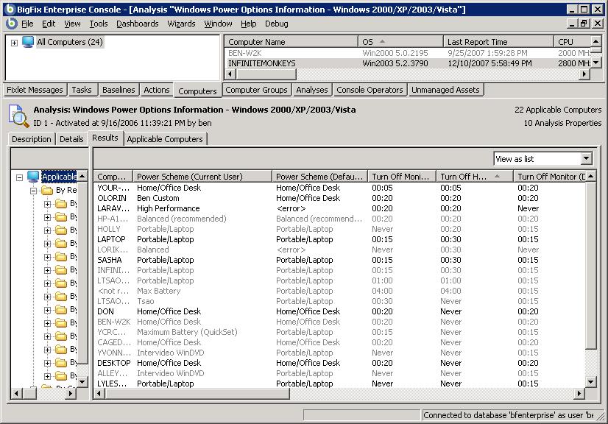Open the Dashboards menu
The width and height of the screenshot is (608, 424).
click(137, 24)
